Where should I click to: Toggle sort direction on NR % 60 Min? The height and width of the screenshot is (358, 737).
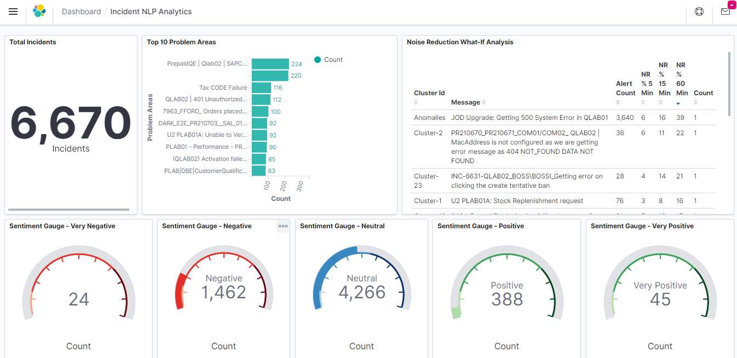coord(679,102)
